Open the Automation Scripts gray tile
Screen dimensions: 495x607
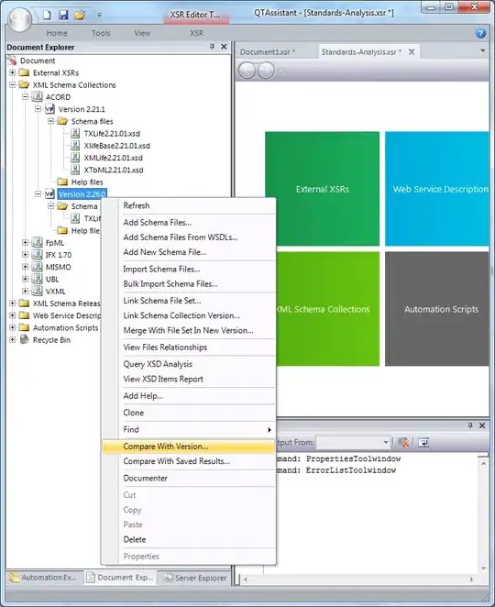pyautogui.click(x=437, y=309)
